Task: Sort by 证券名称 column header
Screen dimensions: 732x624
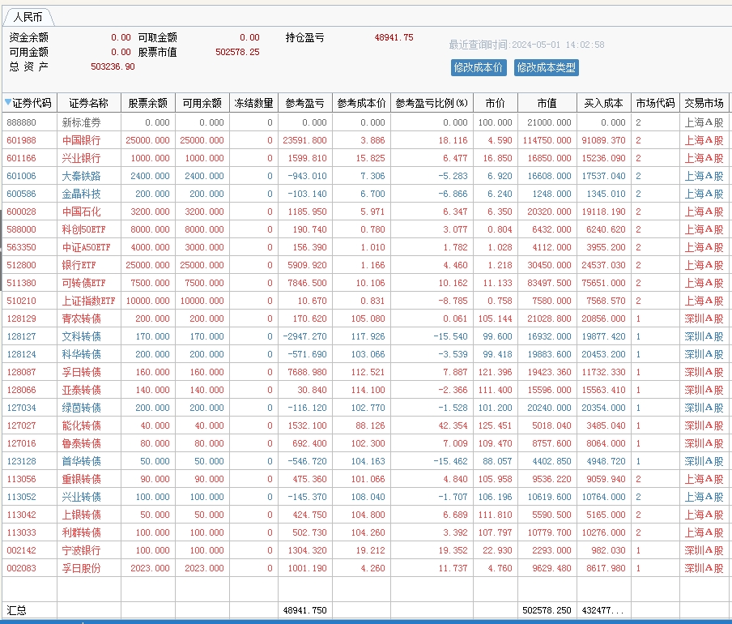Action: coord(89,103)
